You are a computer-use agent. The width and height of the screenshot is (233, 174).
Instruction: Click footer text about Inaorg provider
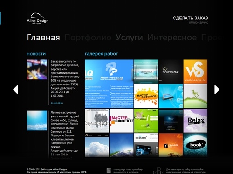128,171
